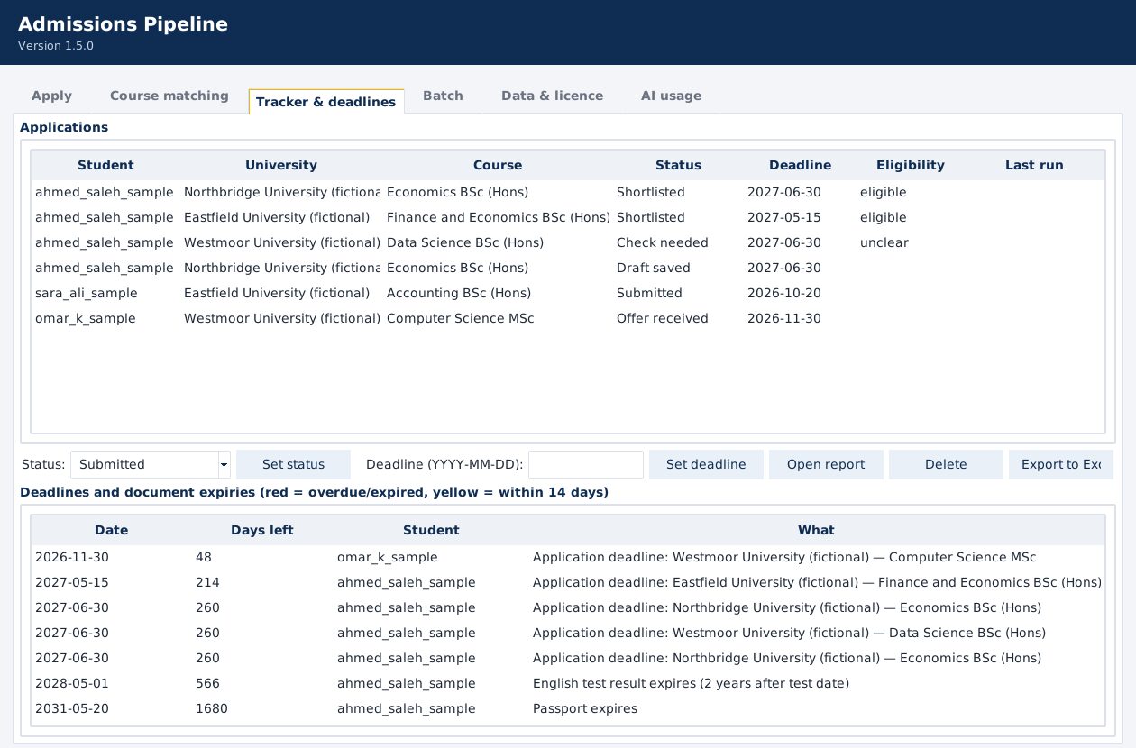Click the Date column header in deadlines table

(x=112, y=530)
